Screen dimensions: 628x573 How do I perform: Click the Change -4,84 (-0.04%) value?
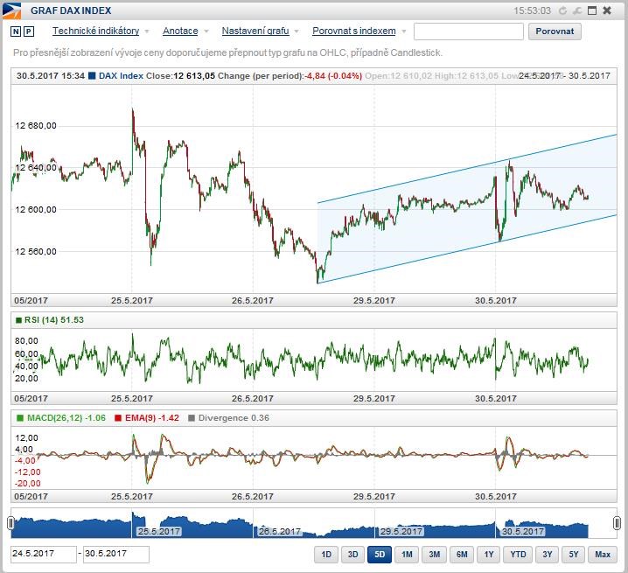[x=333, y=76]
